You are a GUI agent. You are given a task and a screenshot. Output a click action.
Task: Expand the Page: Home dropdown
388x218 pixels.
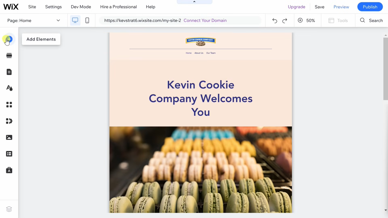(x=34, y=20)
